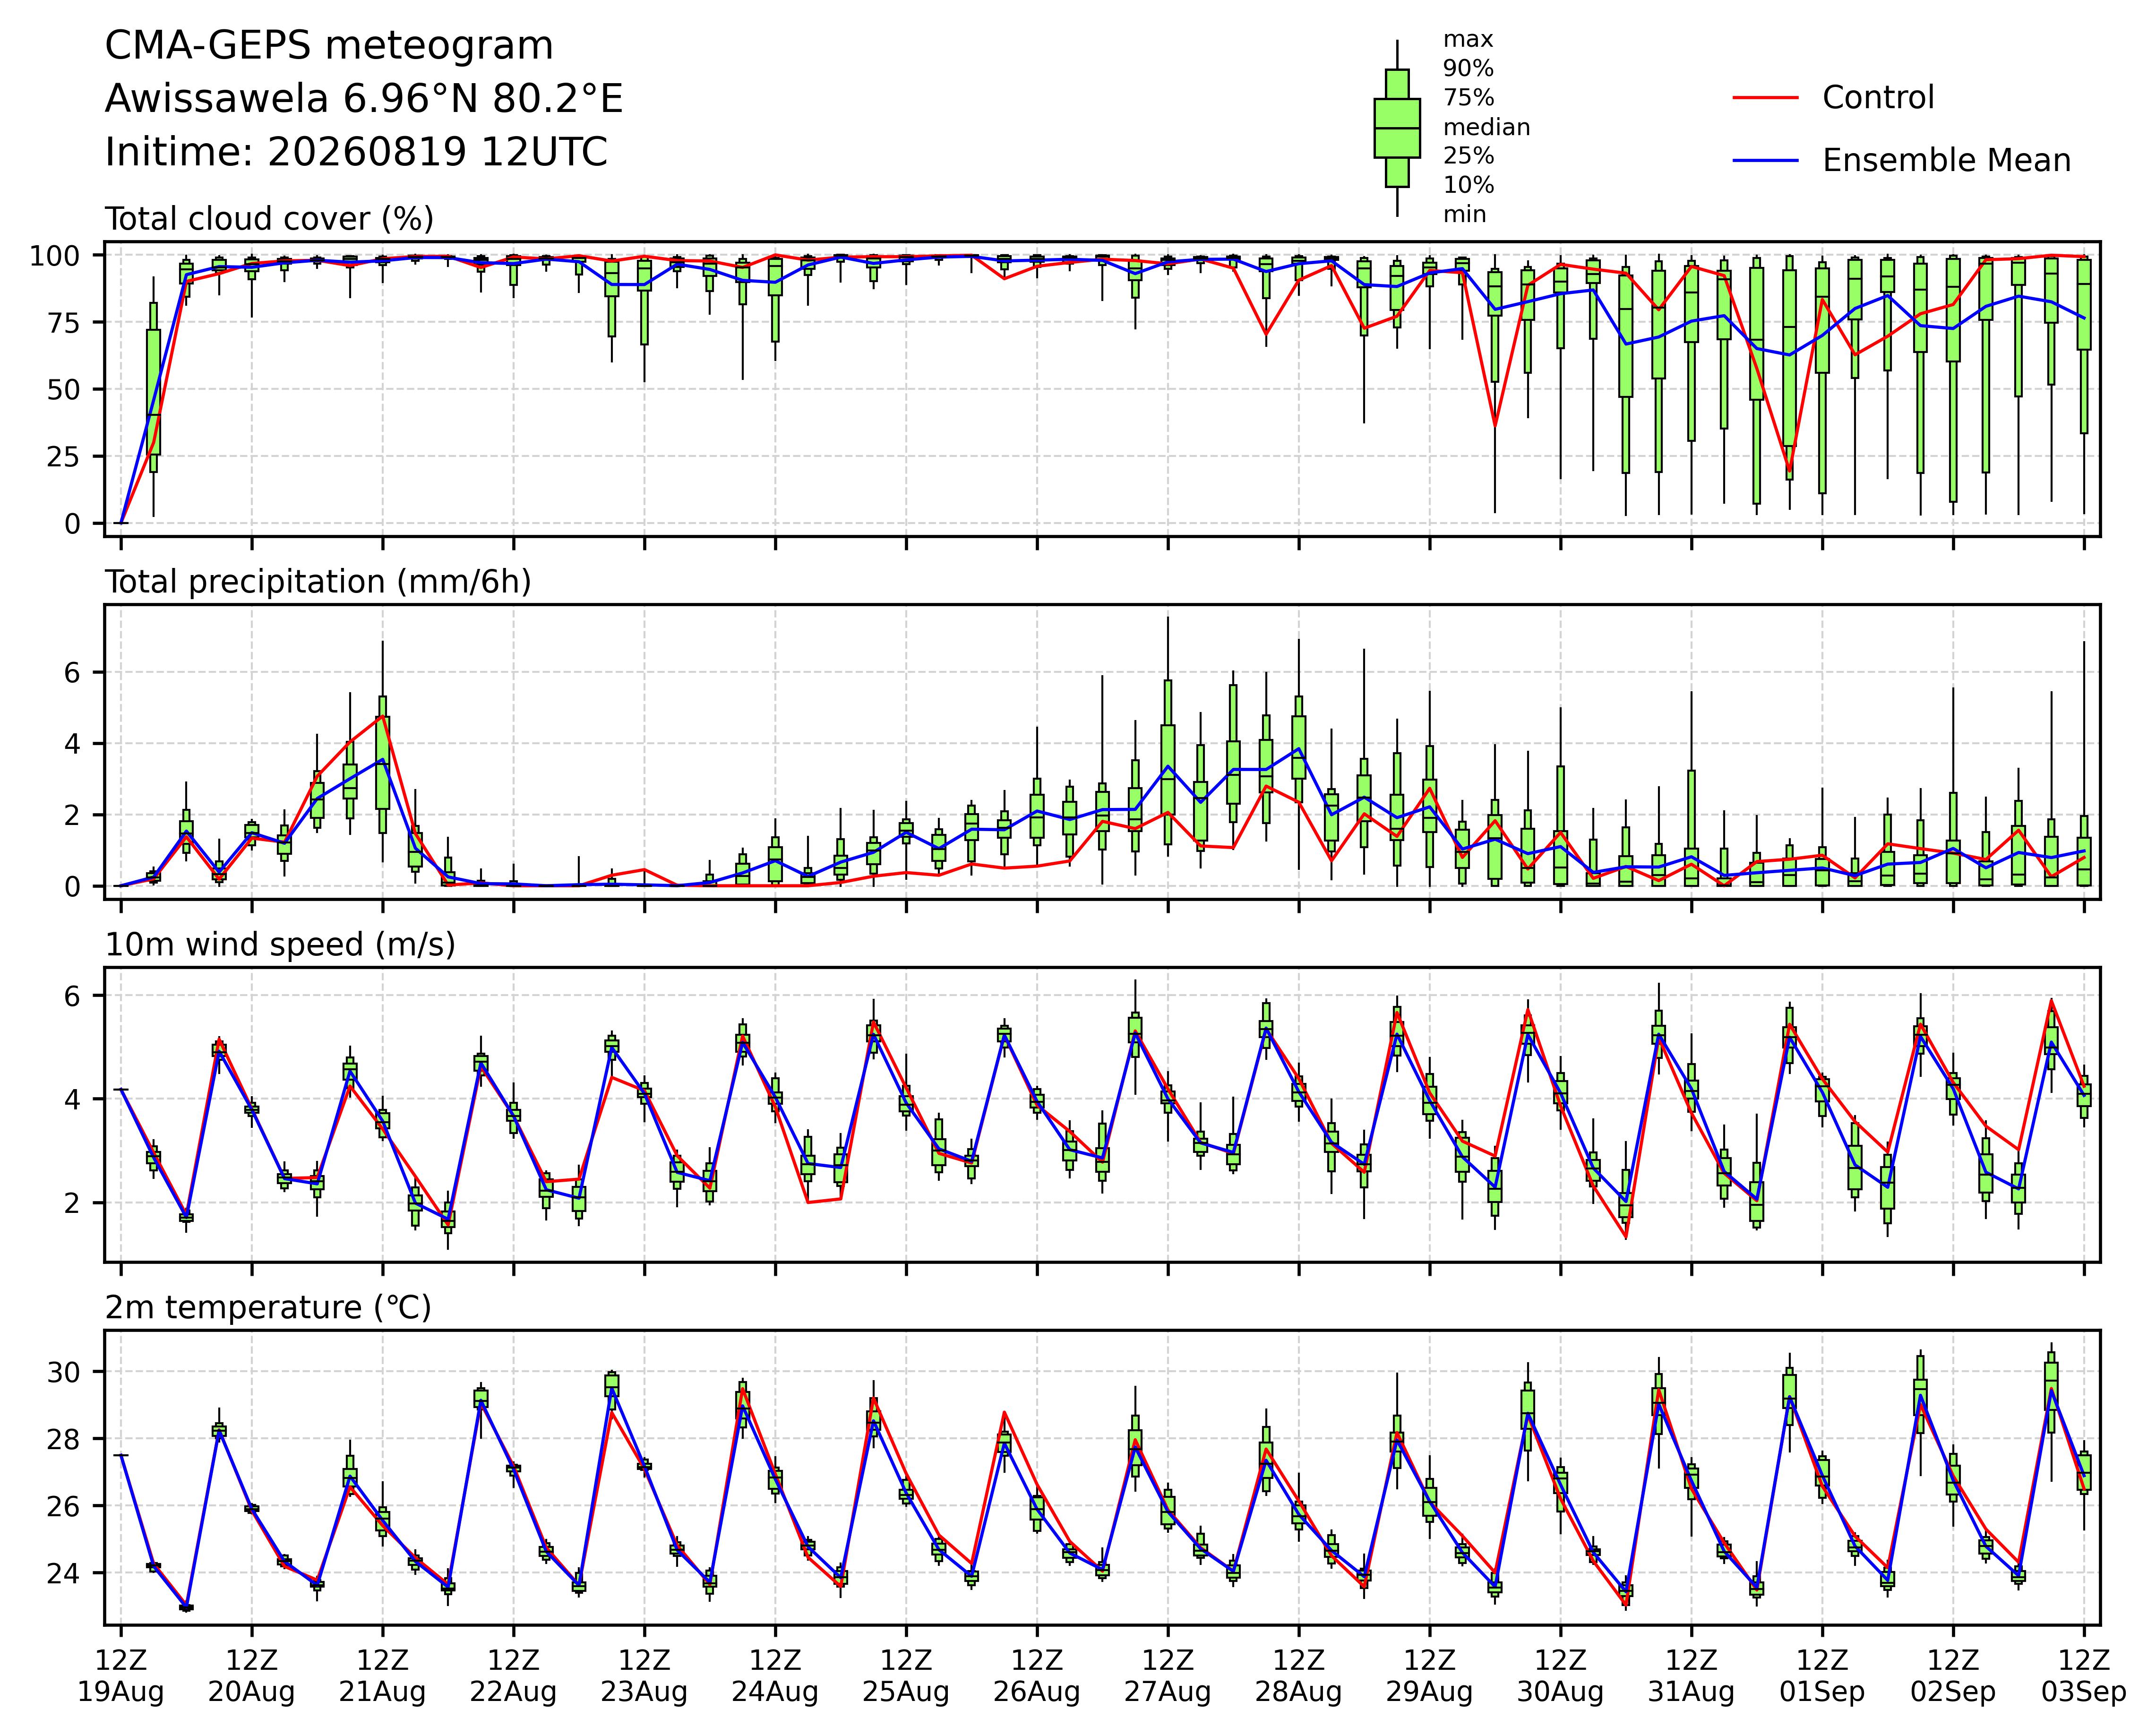
Task: Click the Initime 20260819 12UTC text
Action: tap(356, 152)
